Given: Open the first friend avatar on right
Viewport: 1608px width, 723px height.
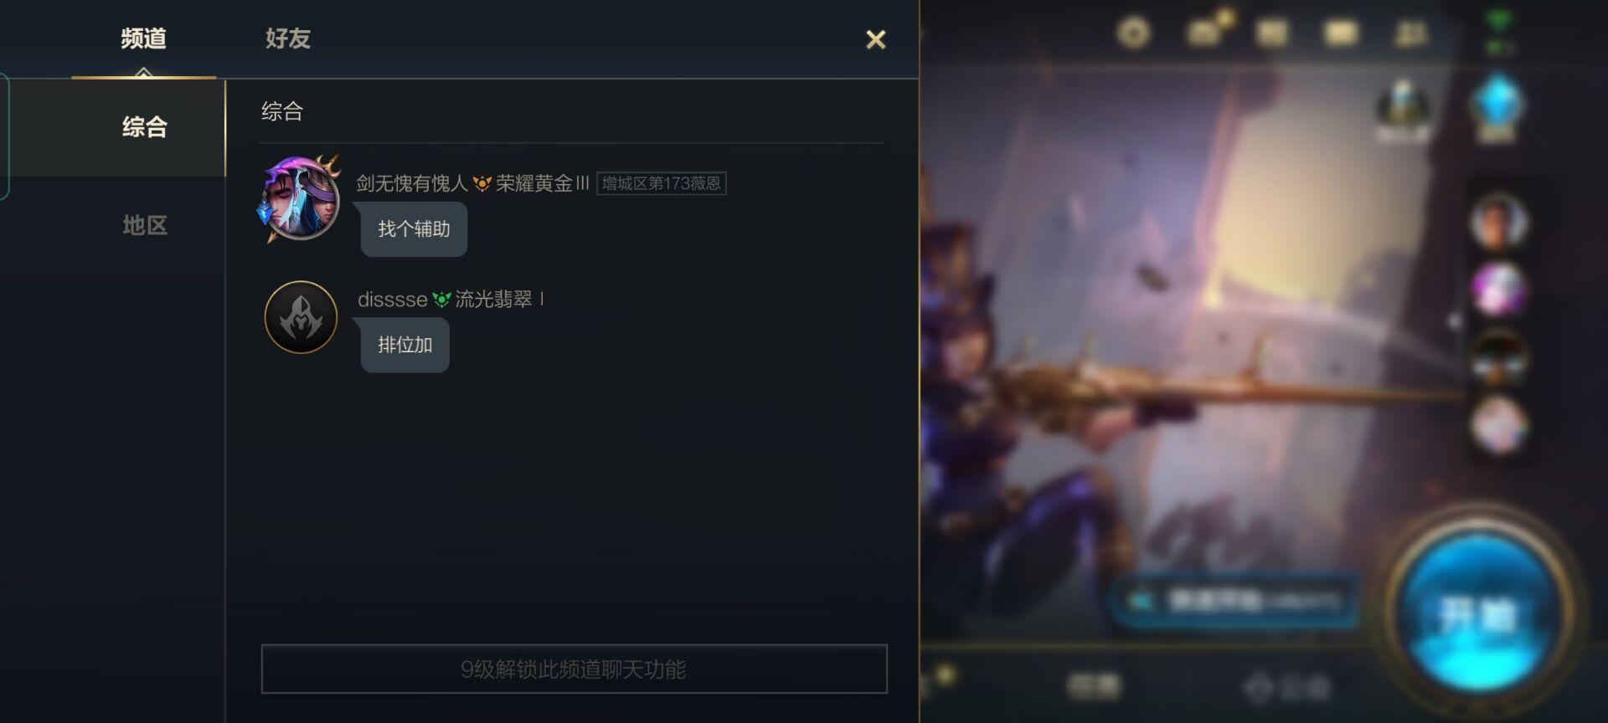Looking at the screenshot, I should [1498, 222].
